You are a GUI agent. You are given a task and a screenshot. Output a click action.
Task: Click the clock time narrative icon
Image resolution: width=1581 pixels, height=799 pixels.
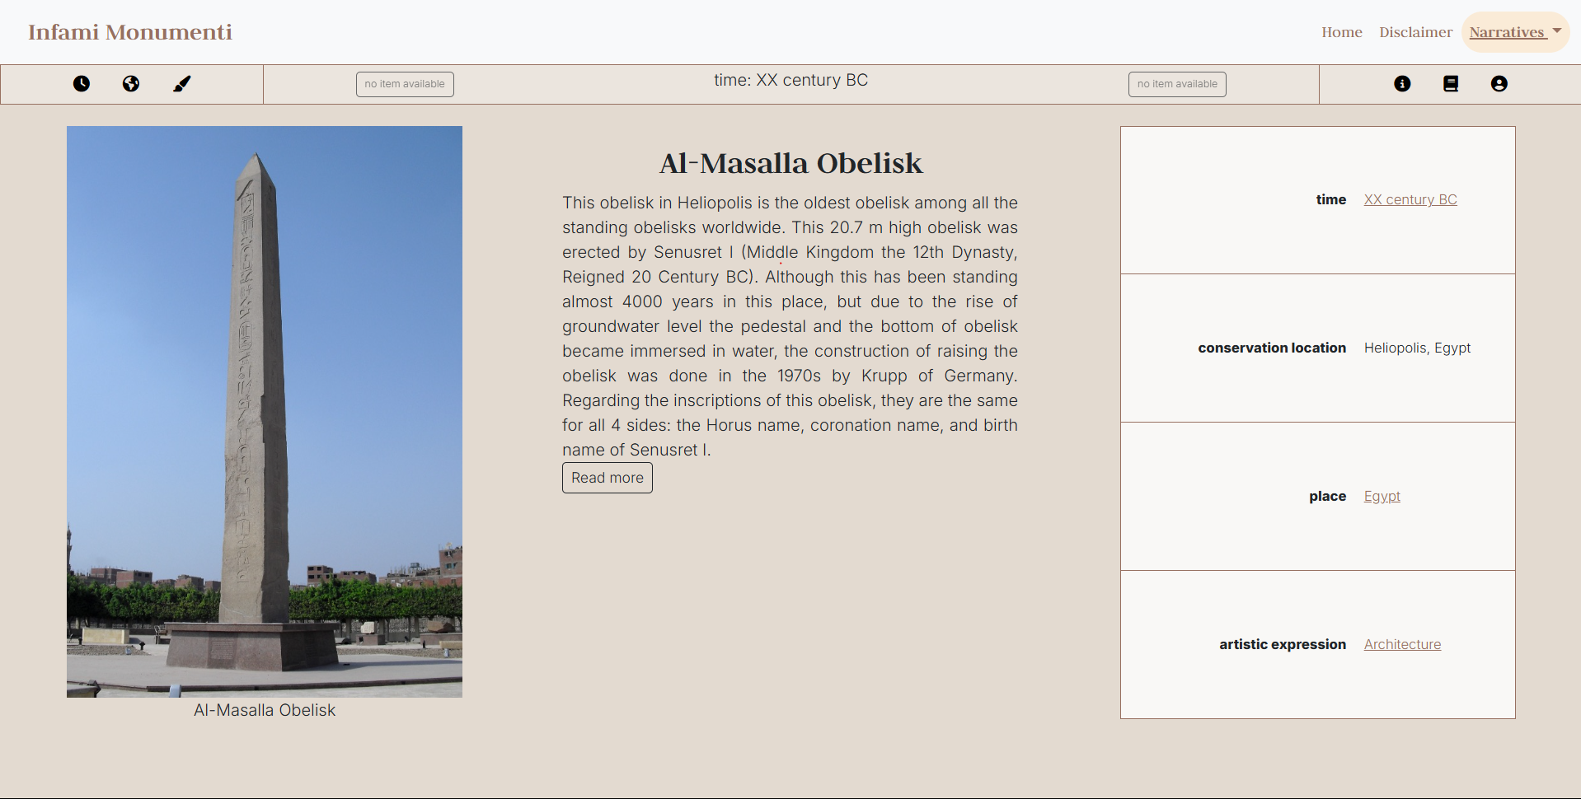coord(82,84)
